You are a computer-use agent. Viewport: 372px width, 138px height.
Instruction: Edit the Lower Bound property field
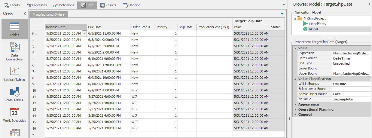pos(351,69)
